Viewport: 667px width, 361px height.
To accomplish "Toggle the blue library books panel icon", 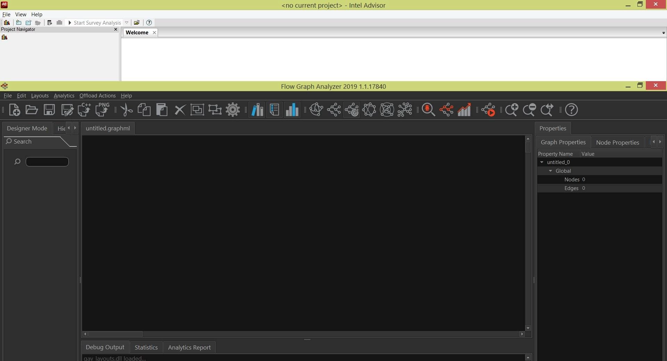I will click(x=257, y=110).
